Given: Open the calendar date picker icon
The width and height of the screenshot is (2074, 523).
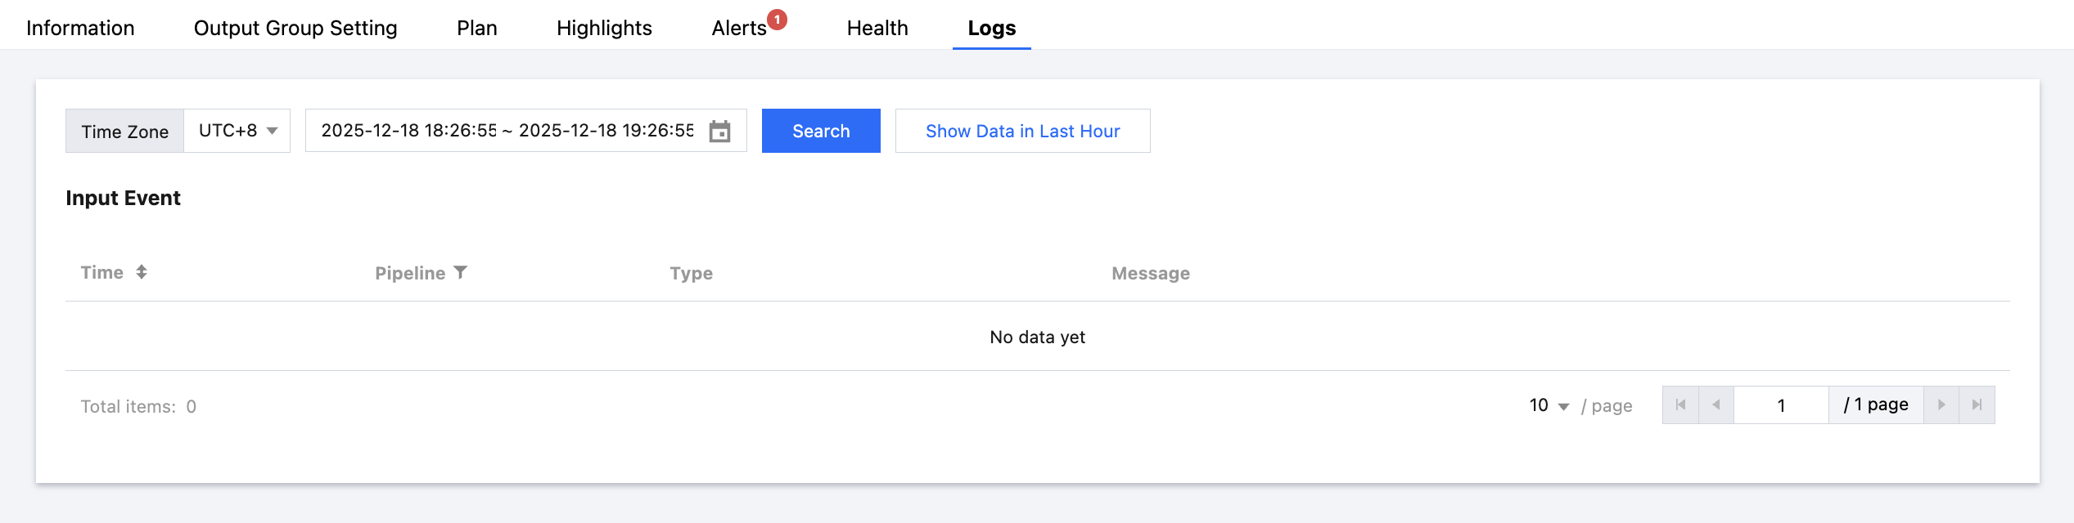Looking at the screenshot, I should 719,131.
